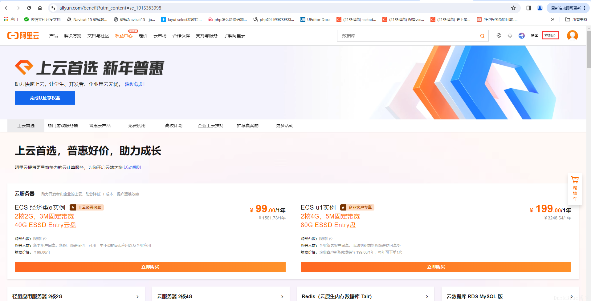Select the 上云首选 tab
591x301 pixels.
[26, 126]
